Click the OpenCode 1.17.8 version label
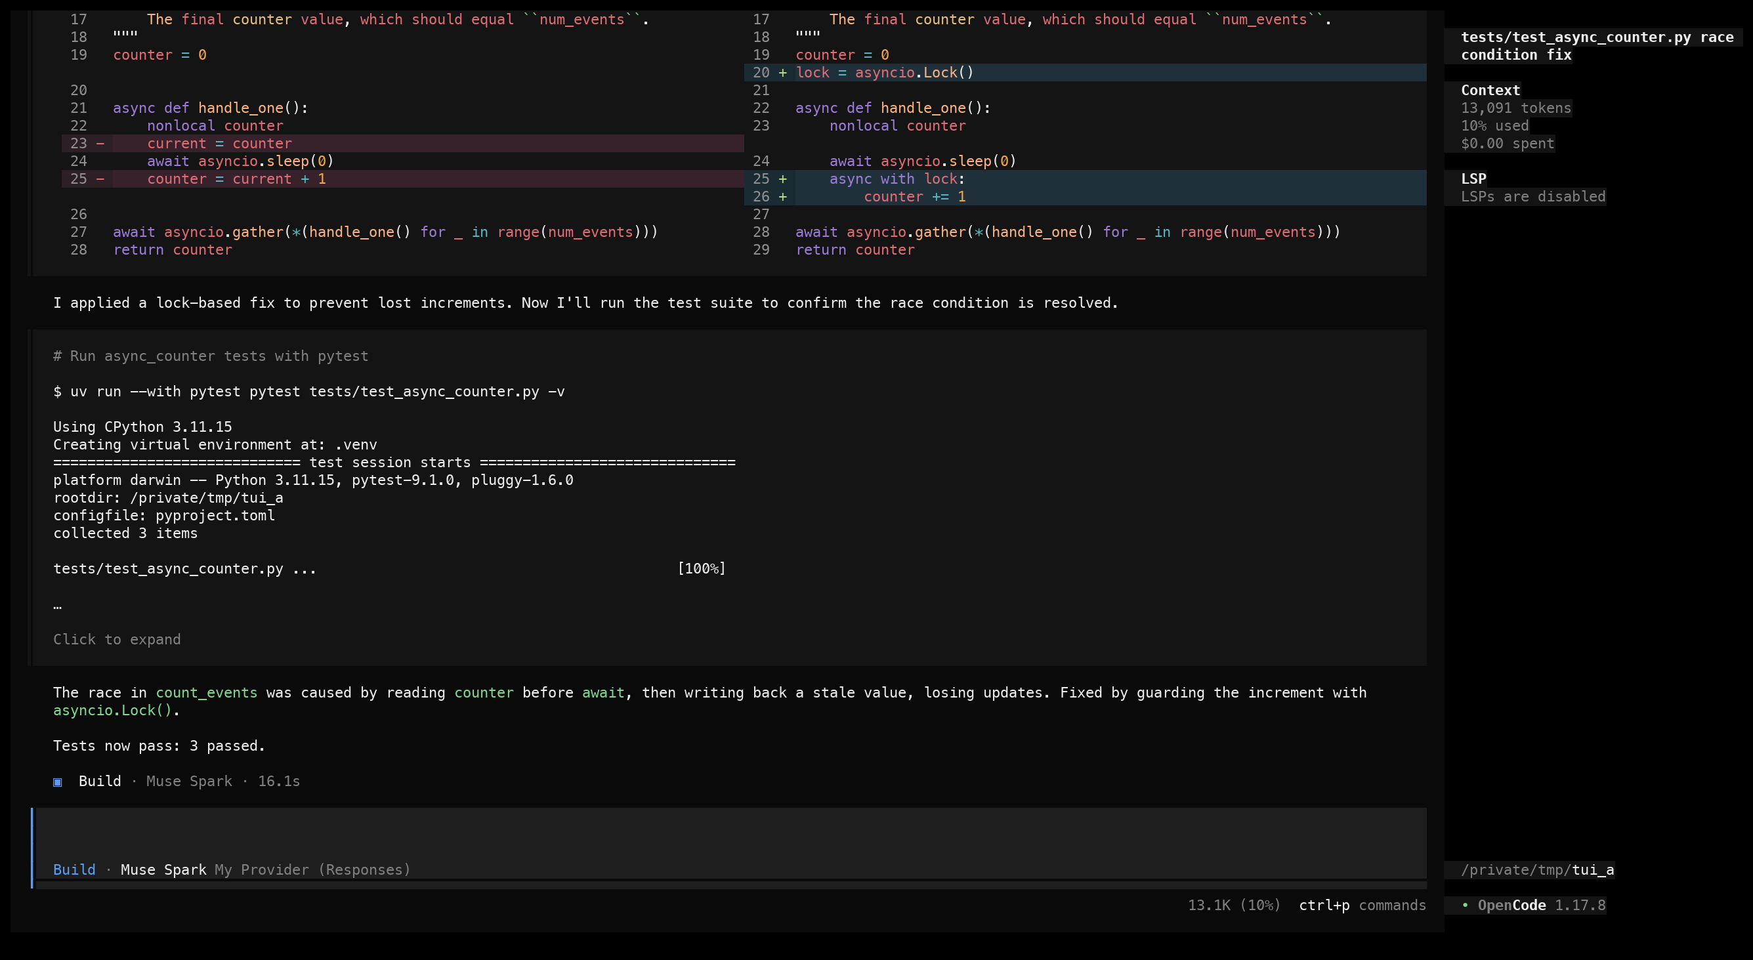This screenshot has width=1753, height=960. [1542, 905]
